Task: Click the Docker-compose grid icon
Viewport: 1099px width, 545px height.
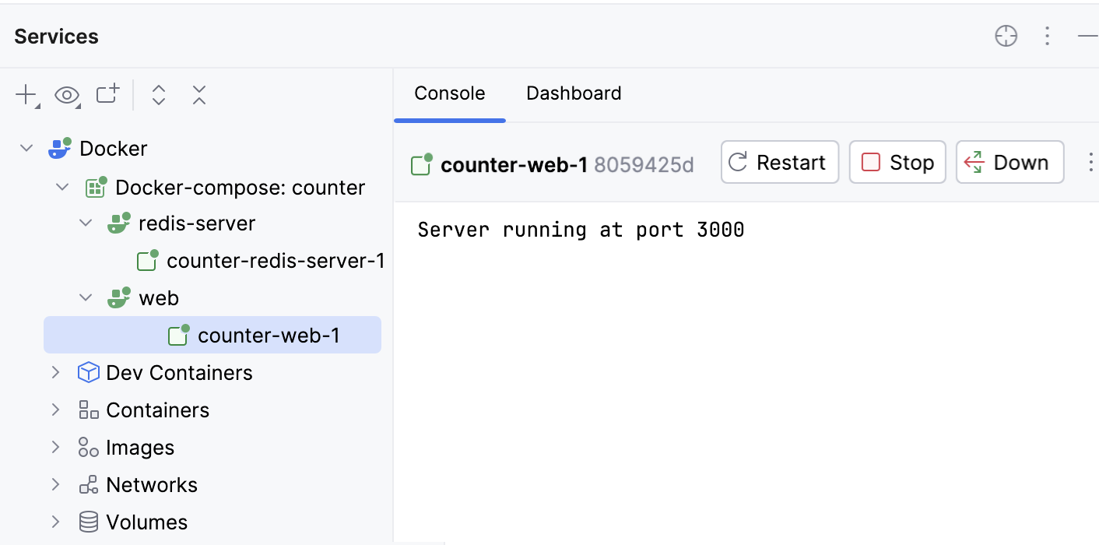Action: pyautogui.click(x=95, y=187)
